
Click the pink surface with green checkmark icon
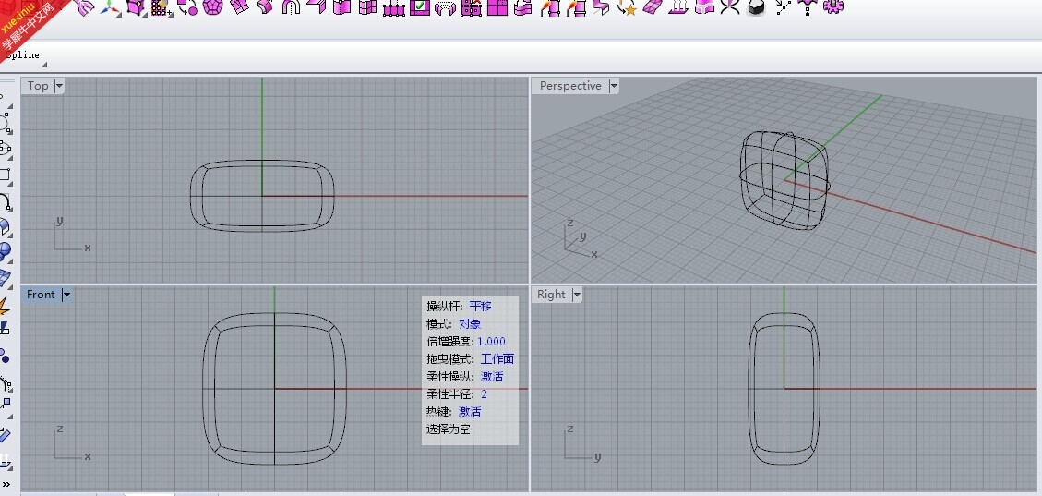tap(420, 7)
